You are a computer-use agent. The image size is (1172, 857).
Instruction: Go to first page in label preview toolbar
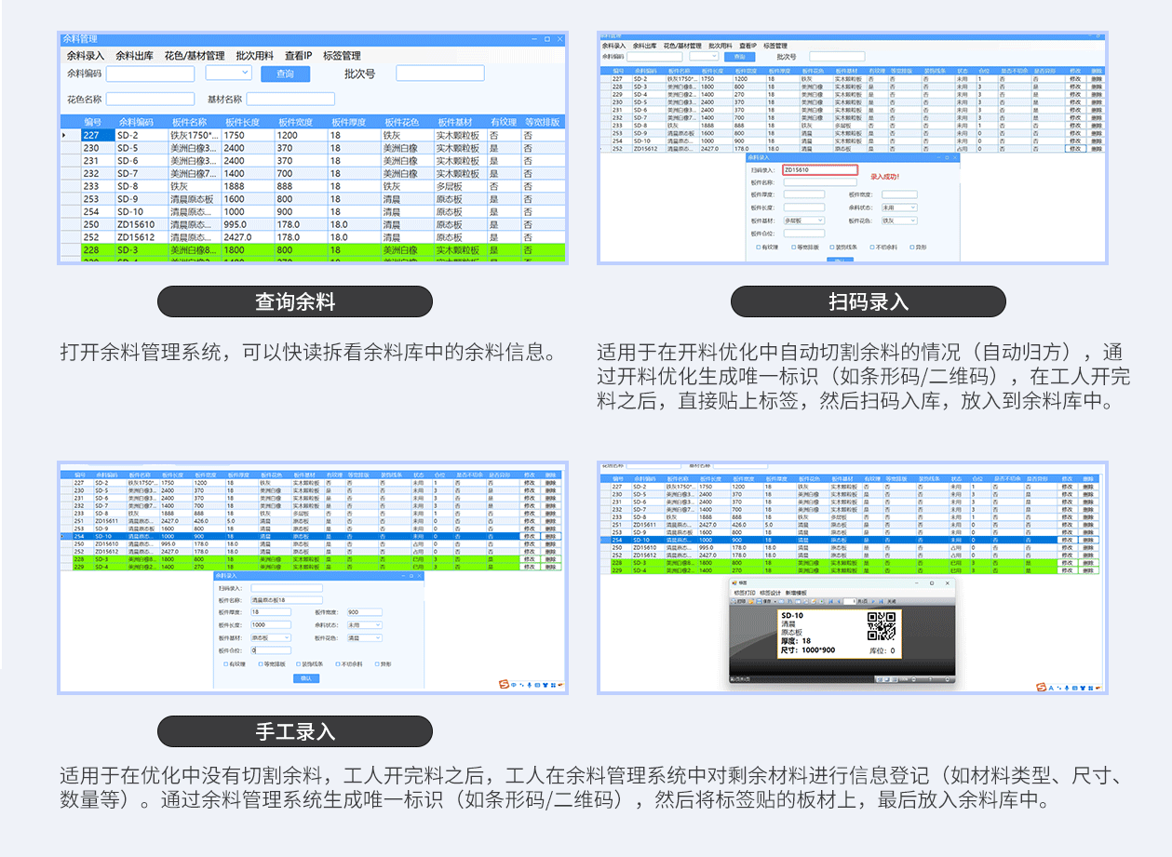[831, 602]
